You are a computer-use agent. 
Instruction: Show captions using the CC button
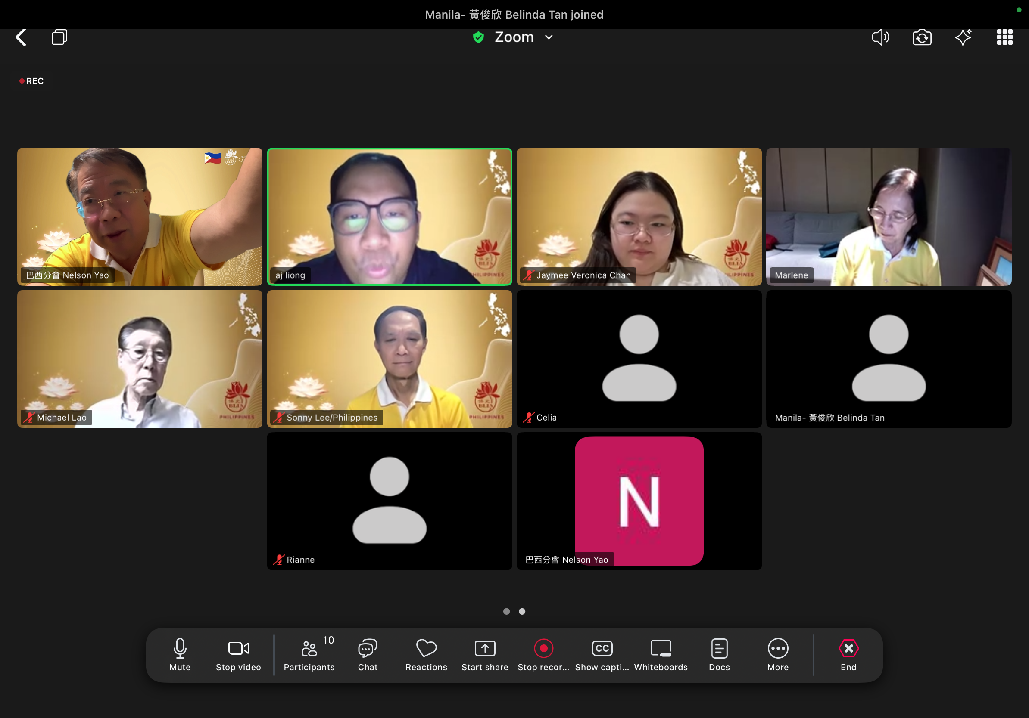click(x=602, y=654)
